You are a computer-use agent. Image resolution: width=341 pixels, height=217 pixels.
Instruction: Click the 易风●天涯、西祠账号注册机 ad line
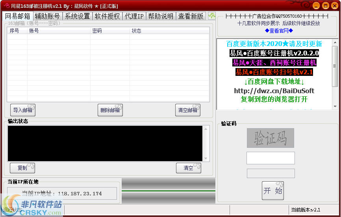click(274, 63)
